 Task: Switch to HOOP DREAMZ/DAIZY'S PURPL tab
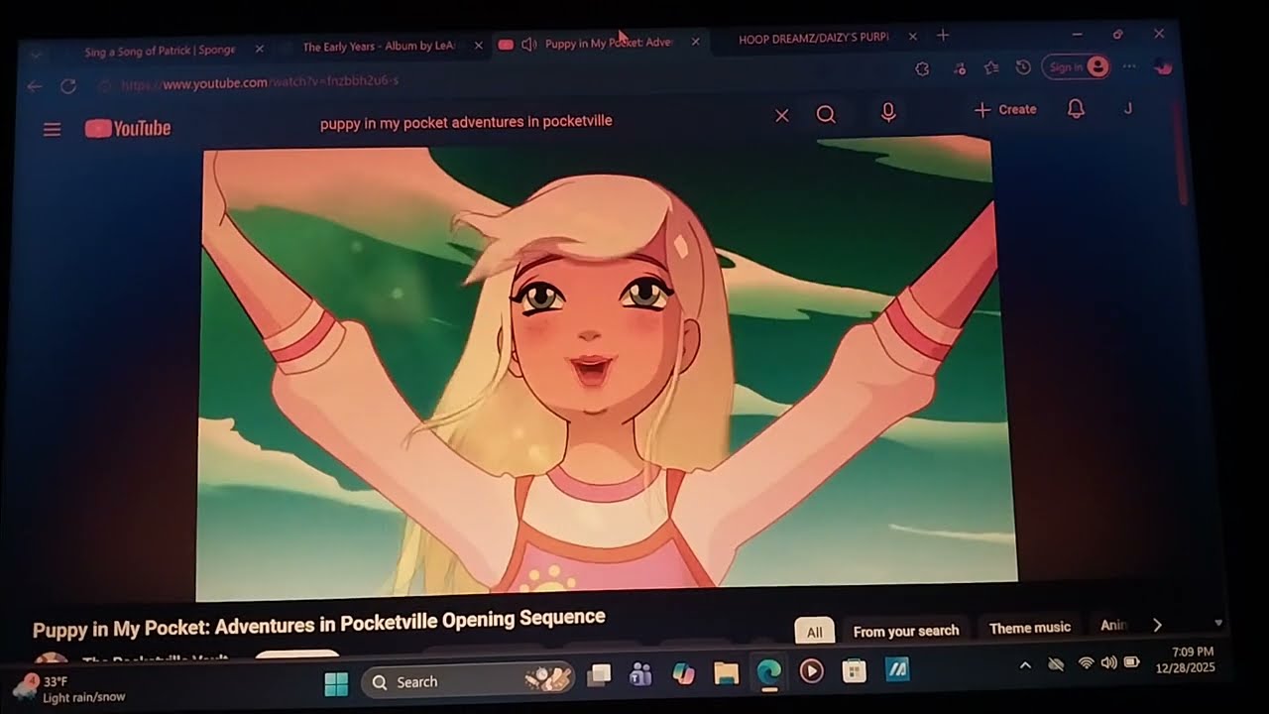click(x=813, y=38)
